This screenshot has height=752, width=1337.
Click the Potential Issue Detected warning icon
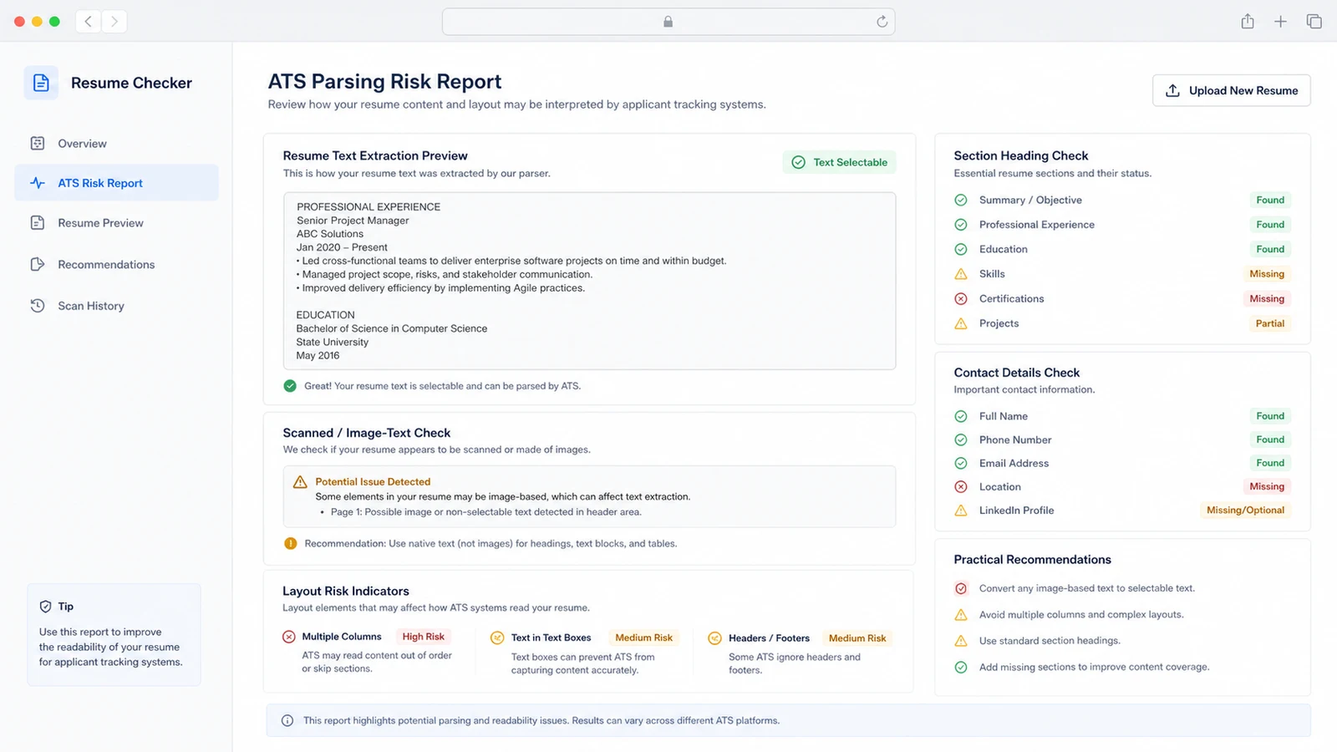point(300,482)
